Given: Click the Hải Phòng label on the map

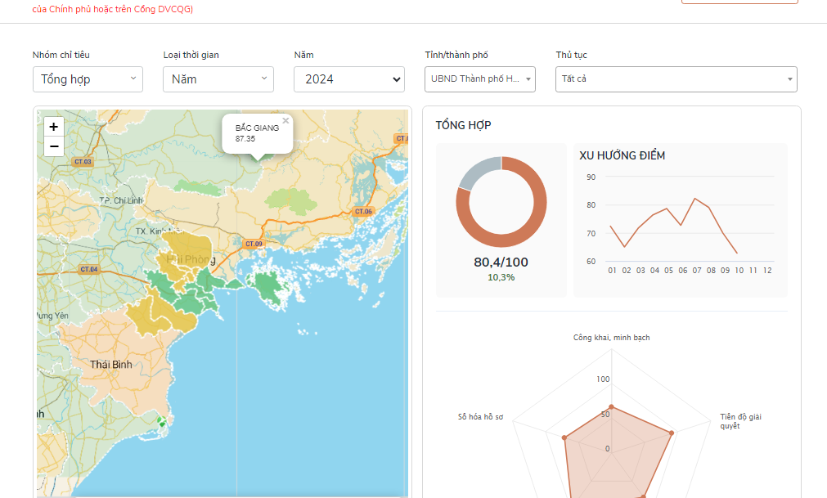Looking at the screenshot, I should pos(191,260).
